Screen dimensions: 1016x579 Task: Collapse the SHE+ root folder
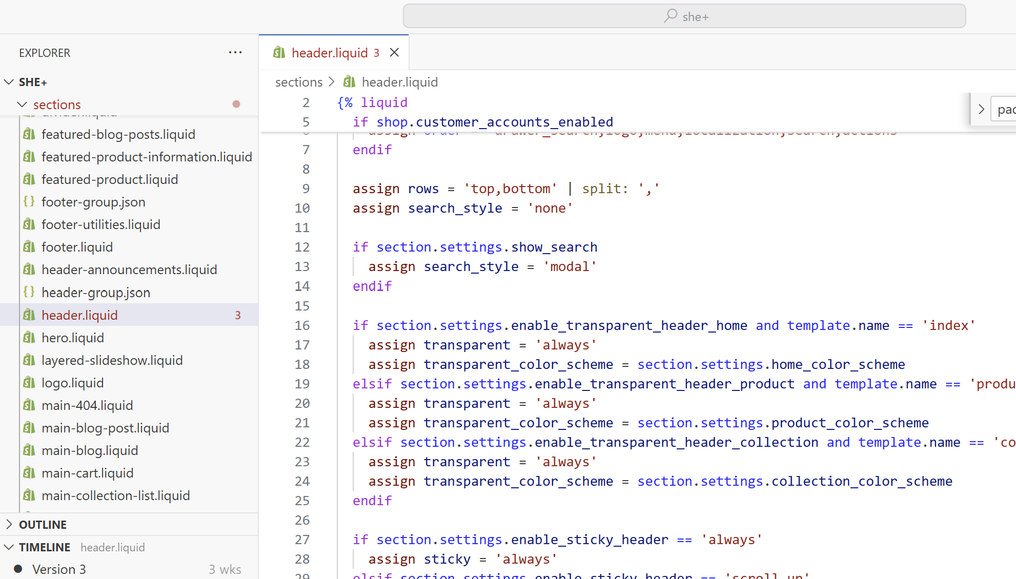[x=9, y=82]
